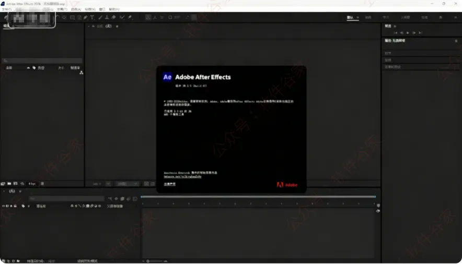Open the 文件(F) menu
This screenshot has width=462, height=264.
tap(6, 9)
